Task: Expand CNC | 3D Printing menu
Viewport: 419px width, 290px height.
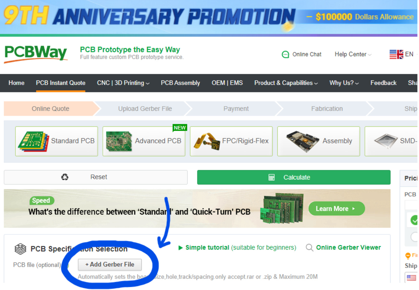Action: coord(123,83)
